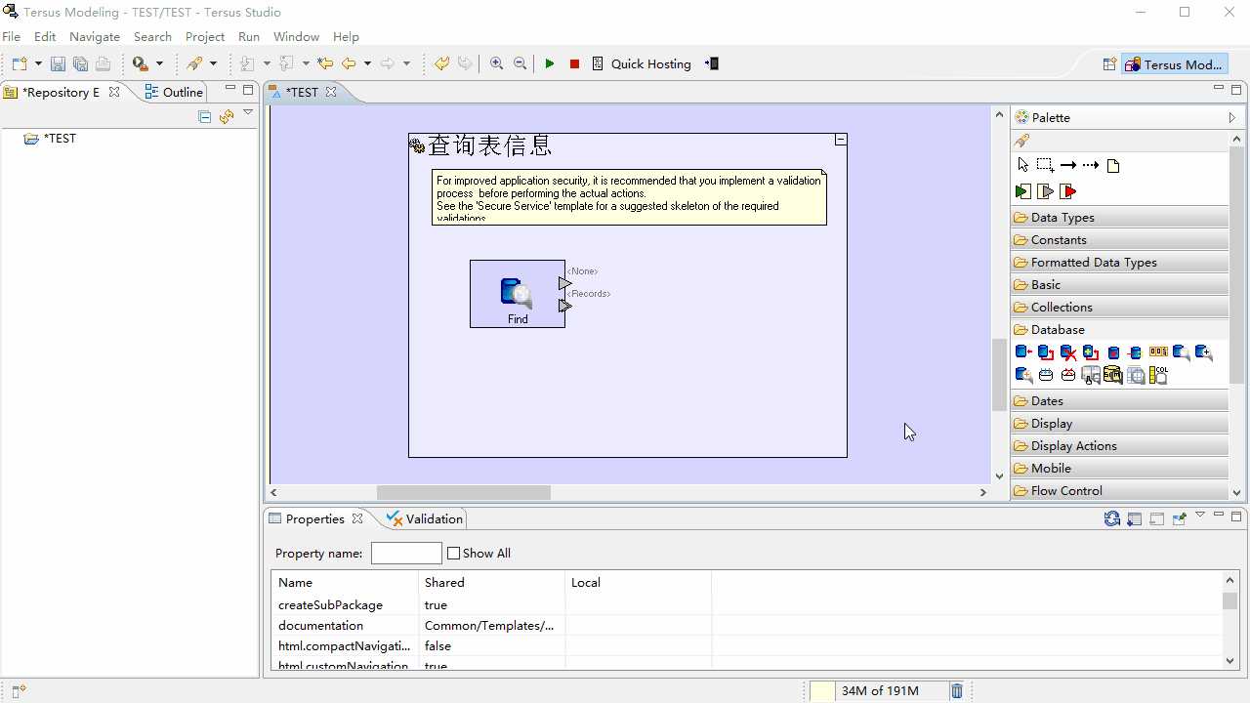
Task: Click the Collapse All icon in Repository Explorer
Action: [205, 117]
